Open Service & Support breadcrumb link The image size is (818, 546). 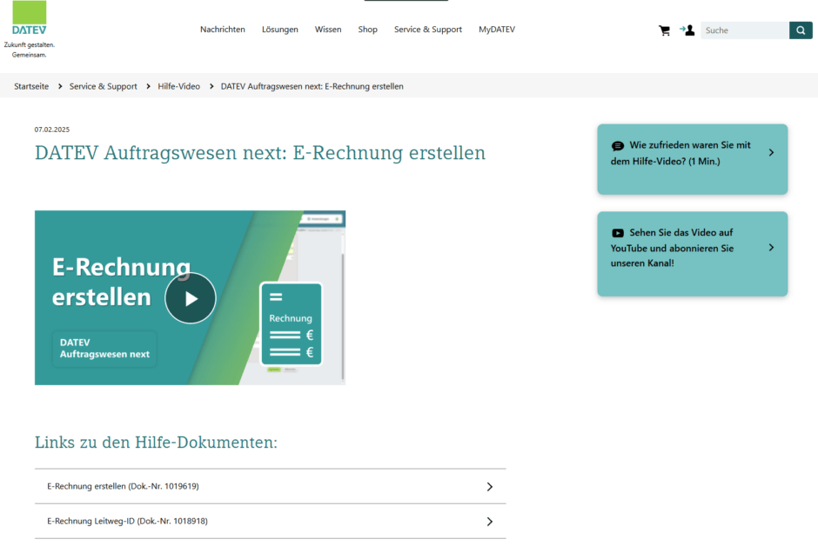click(x=104, y=86)
